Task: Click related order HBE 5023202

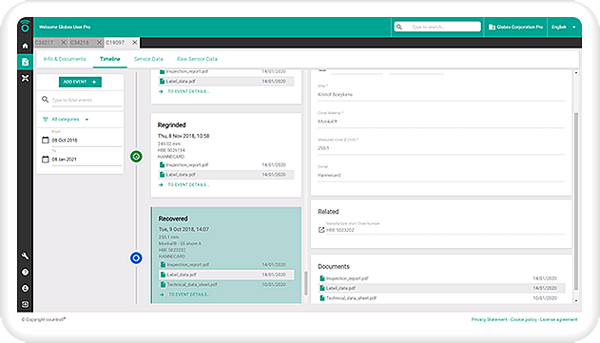Action: pos(339,230)
